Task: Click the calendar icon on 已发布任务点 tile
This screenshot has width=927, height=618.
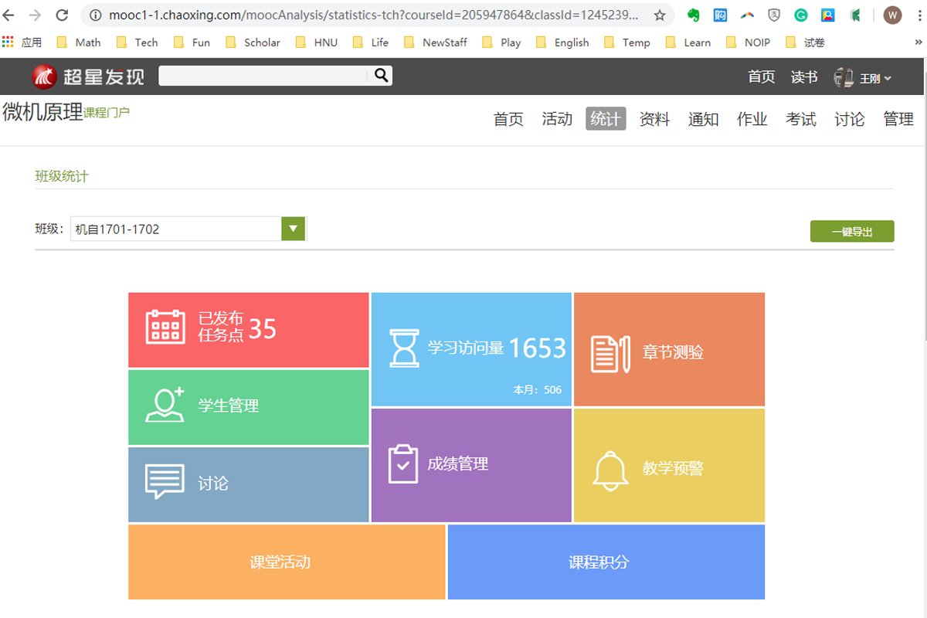Action: pyautogui.click(x=165, y=327)
